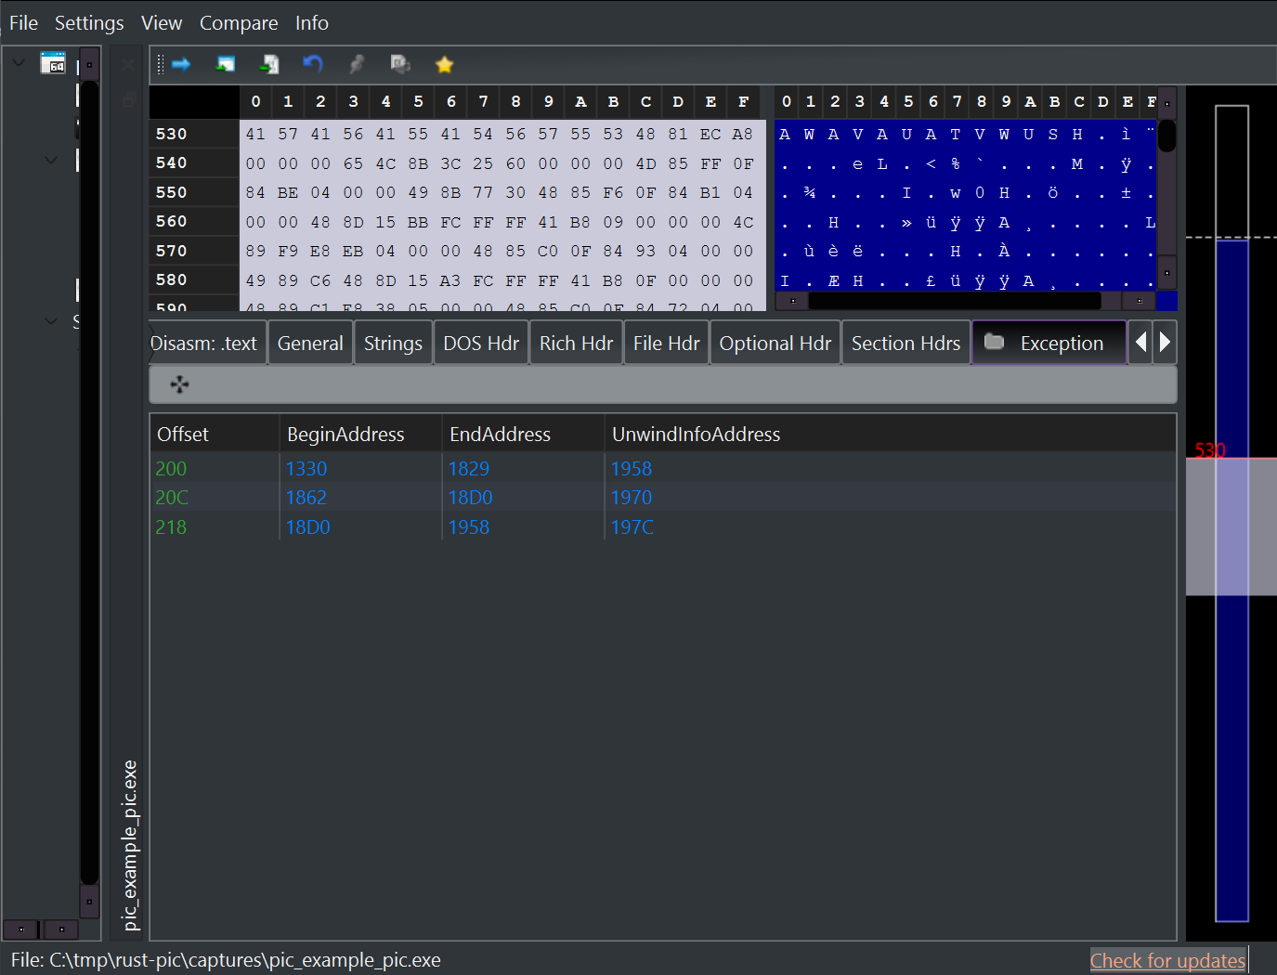Click ASCII view horizontal scroll-left button
This screenshot has width=1277, height=975.
(792, 300)
